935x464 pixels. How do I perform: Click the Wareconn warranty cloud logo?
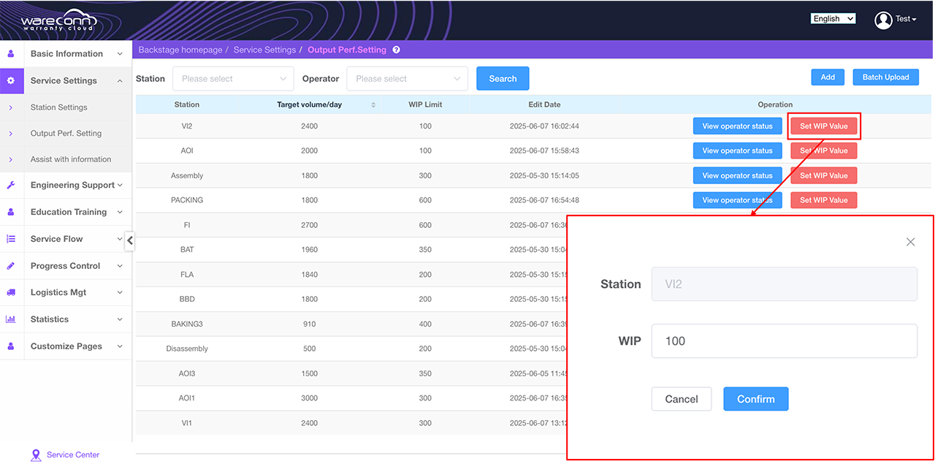pyautogui.click(x=58, y=20)
